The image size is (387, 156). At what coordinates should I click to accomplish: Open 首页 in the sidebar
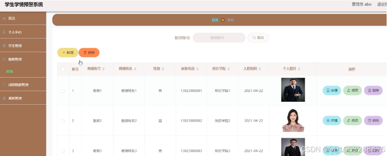pos(23,19)
